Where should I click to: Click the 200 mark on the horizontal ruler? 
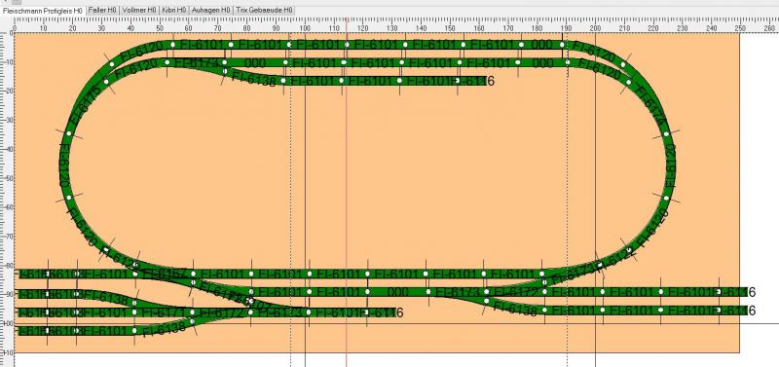tap(595, 28)
